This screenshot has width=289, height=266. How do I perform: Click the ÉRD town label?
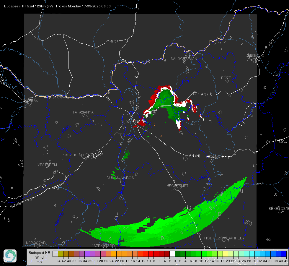(121, 135)
